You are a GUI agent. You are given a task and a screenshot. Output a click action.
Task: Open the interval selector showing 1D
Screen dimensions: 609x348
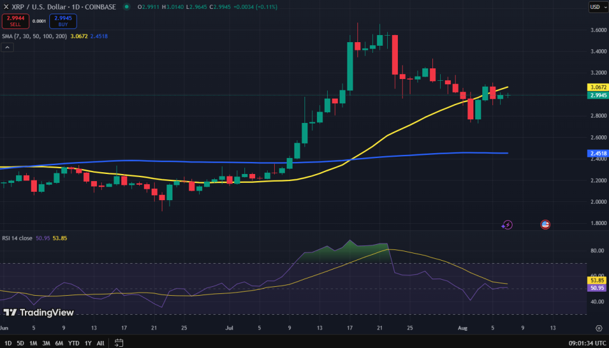pos(75,7)
